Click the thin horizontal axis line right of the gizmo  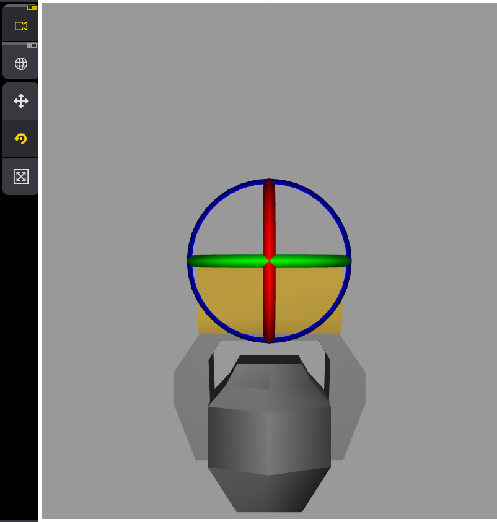coord(428,261)
